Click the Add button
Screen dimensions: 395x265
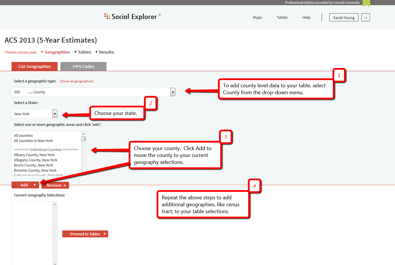[x=25, y=185]
